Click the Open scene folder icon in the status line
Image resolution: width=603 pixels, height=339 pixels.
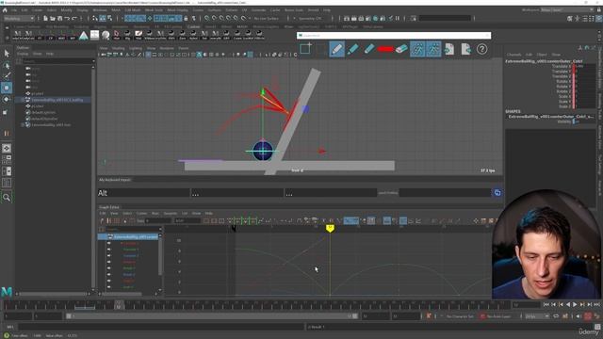[53, 18]
